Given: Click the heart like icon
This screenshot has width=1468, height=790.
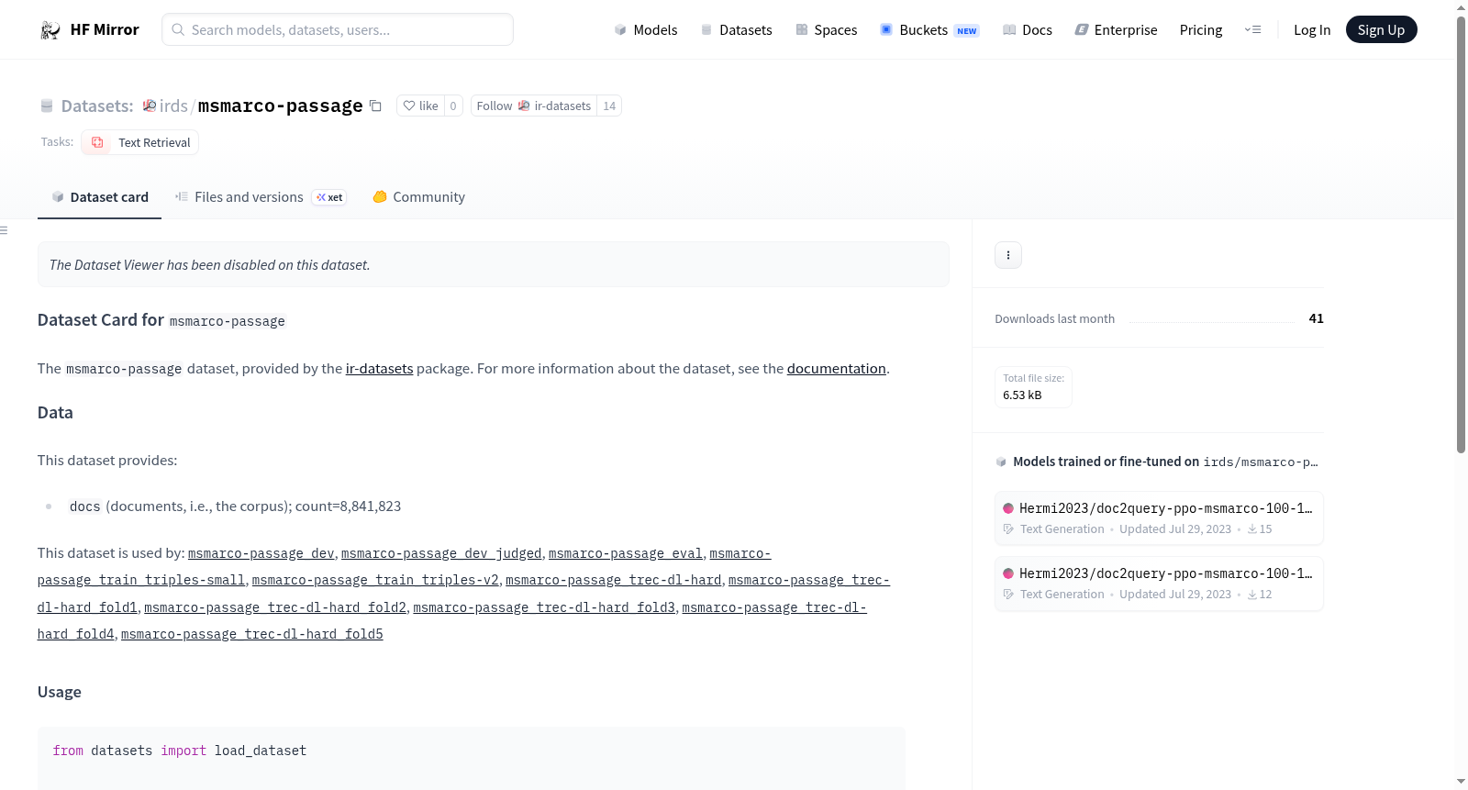Looking at the screenshot, I should pos(409,106).
